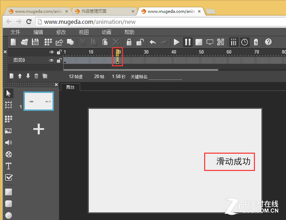The height and width of the screenshot is (220, 286).
Task: Click the Undo arrow in toolbar
Action: 153,42
